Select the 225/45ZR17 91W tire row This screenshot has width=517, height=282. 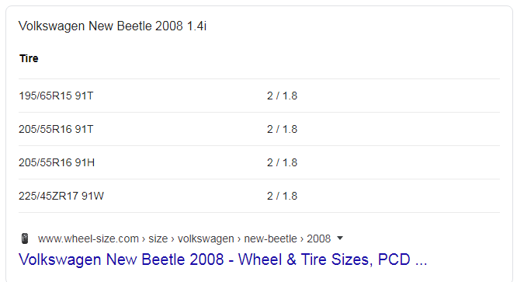259,196
